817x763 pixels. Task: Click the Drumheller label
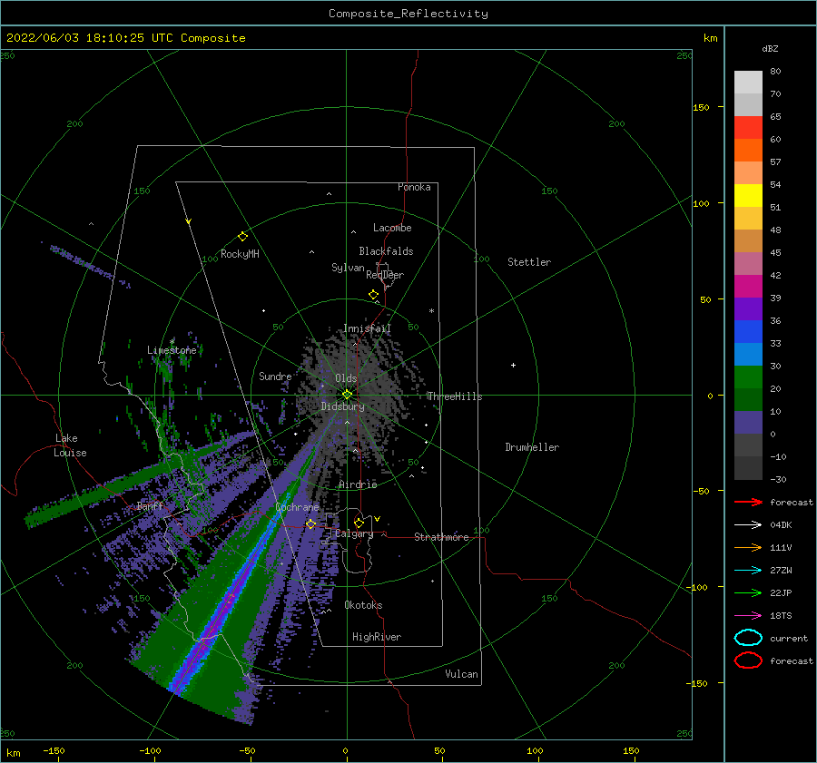(x=532, y=447)
